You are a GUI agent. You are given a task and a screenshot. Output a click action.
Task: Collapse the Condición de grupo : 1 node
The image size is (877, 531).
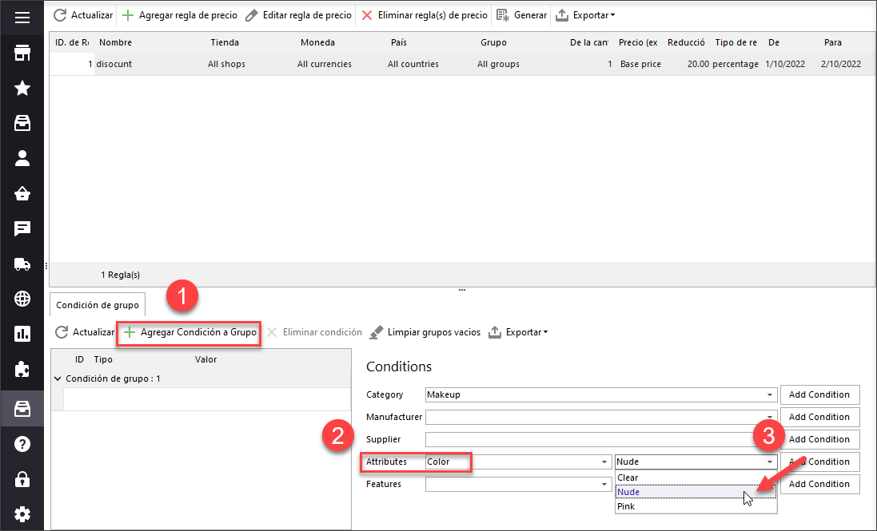58,378
